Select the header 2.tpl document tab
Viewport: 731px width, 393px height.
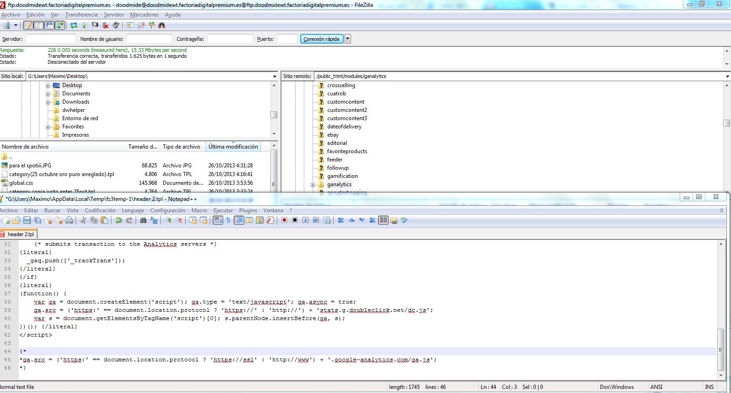click(20, 234)
